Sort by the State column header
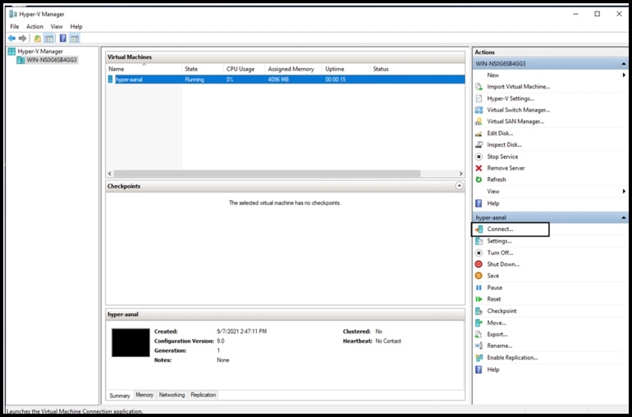 (203, 69)
